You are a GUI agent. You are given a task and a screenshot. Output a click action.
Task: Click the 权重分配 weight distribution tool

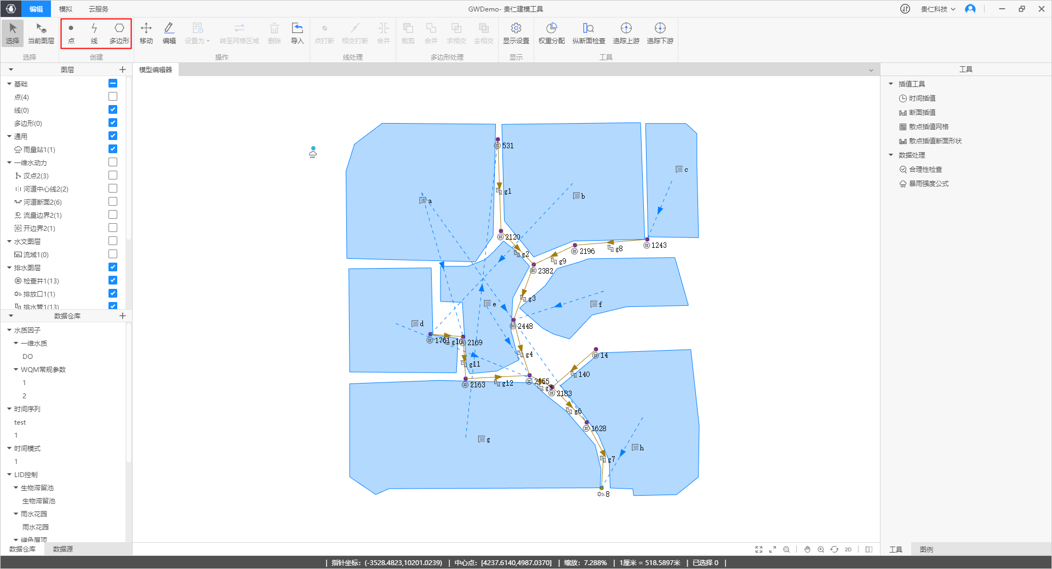pyautogui.click(x=551, y=33)
